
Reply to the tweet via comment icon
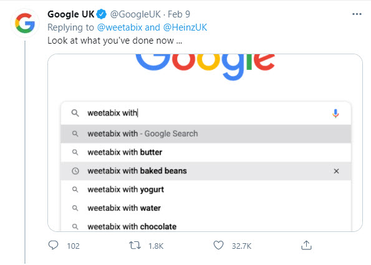pos(53,246)
